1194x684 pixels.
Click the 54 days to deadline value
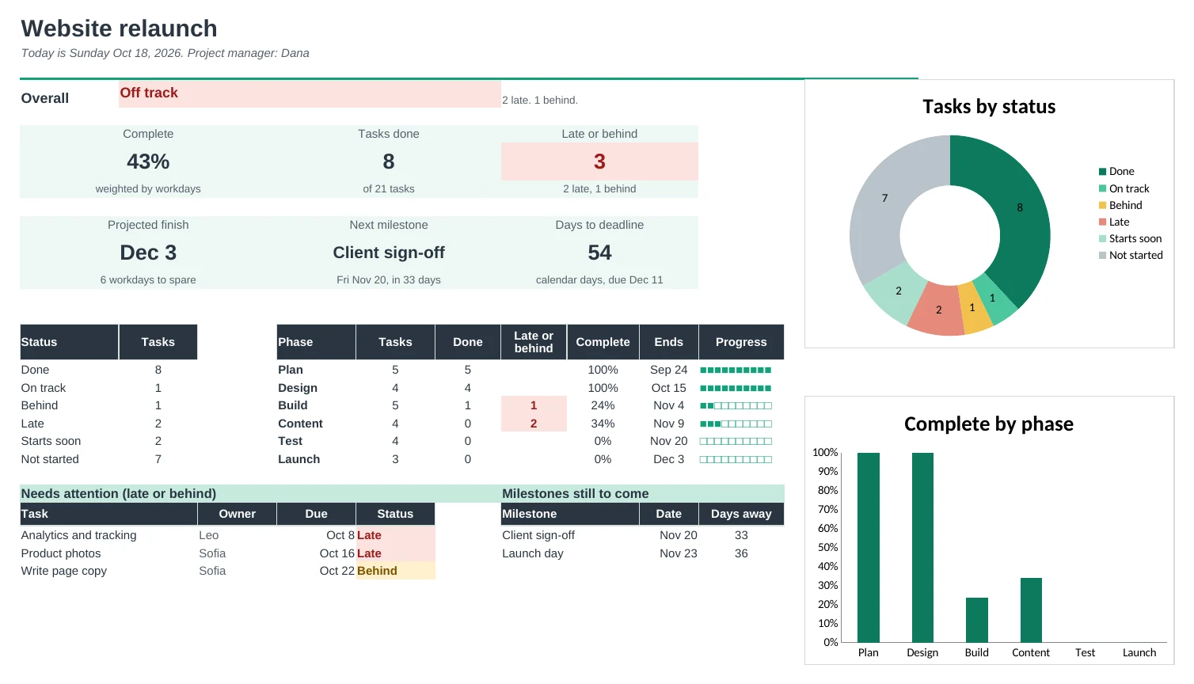pyautogui.click(x=599, y=253)
